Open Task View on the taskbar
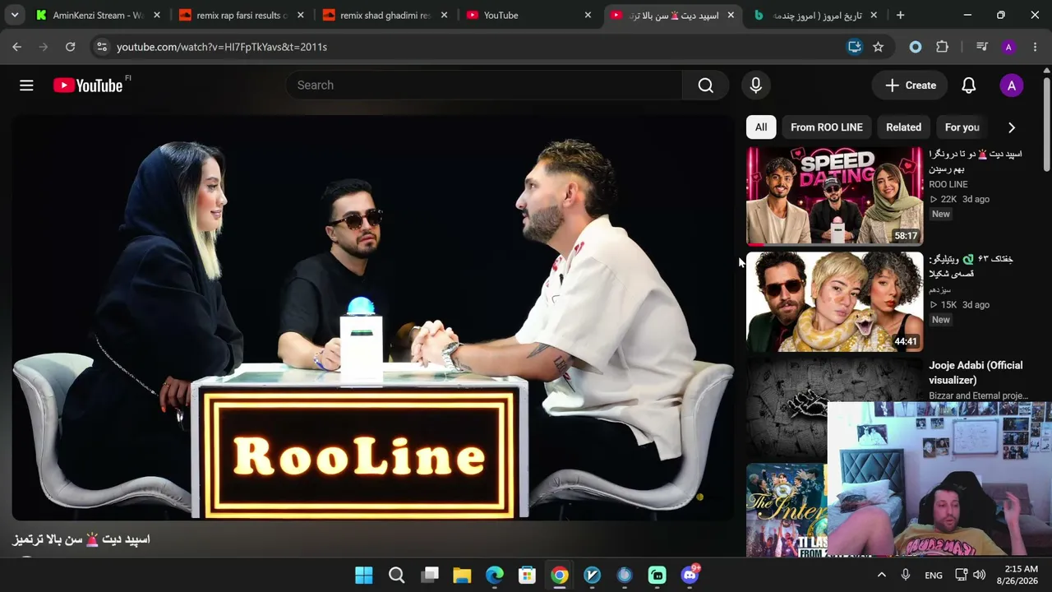This screenshot has height=592, width=1052. pos(429,576)
